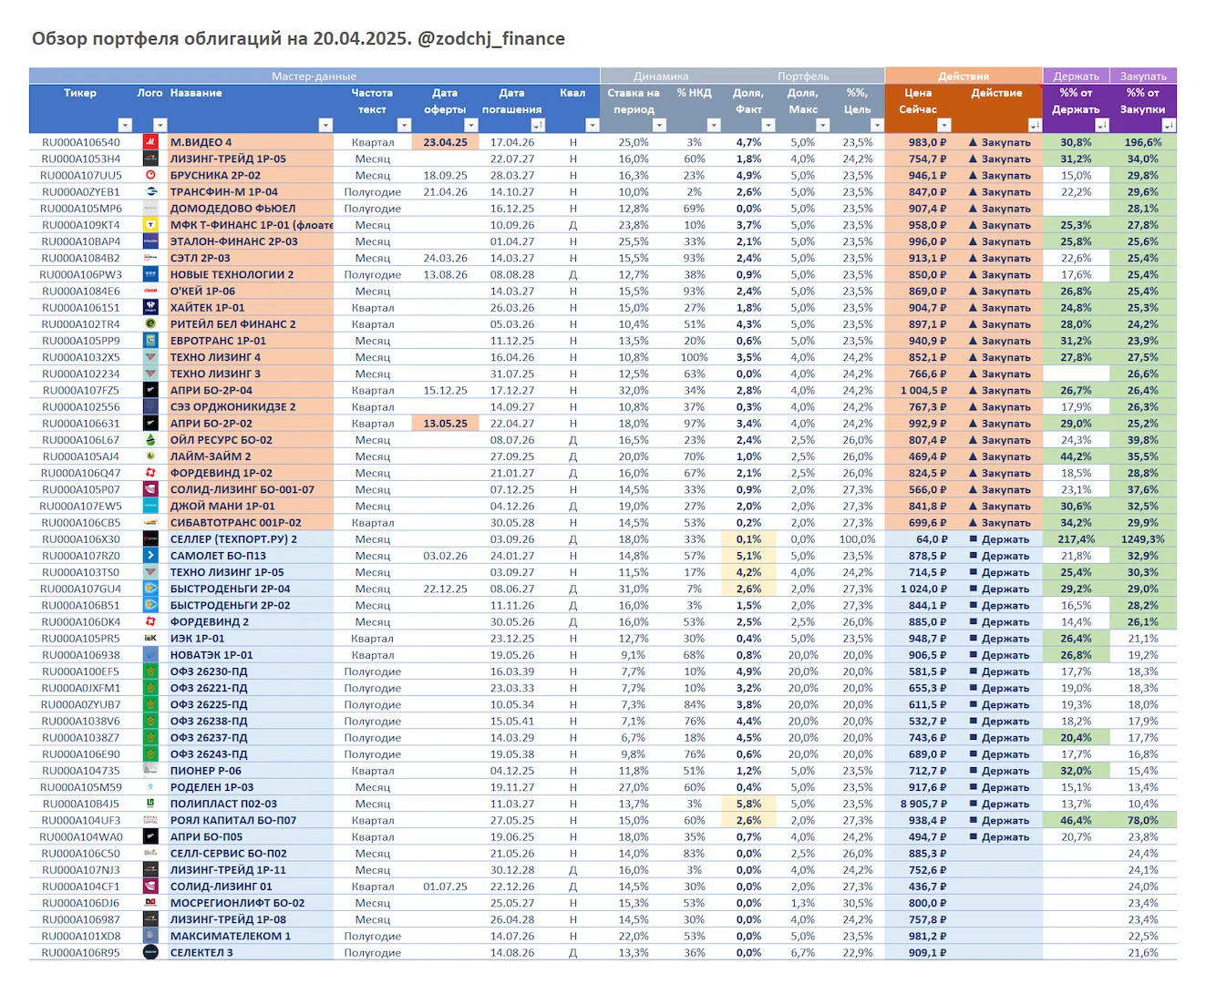Select the Действия group header
The width and height of the screenshot is (1206, 984).
(x=964, y=77)
